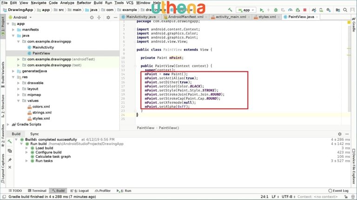Expand the Run tasks build node

coord(26,161)
